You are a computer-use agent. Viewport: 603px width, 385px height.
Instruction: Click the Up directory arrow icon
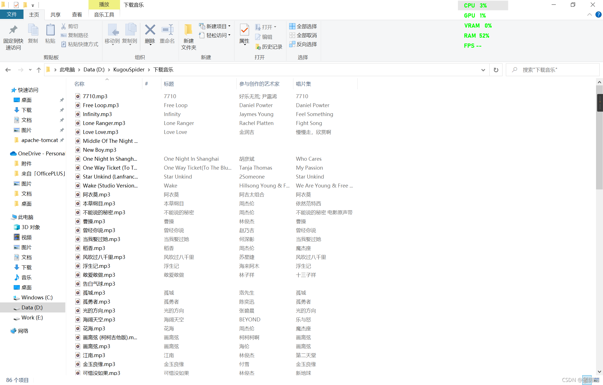click(x=39, y=70)
